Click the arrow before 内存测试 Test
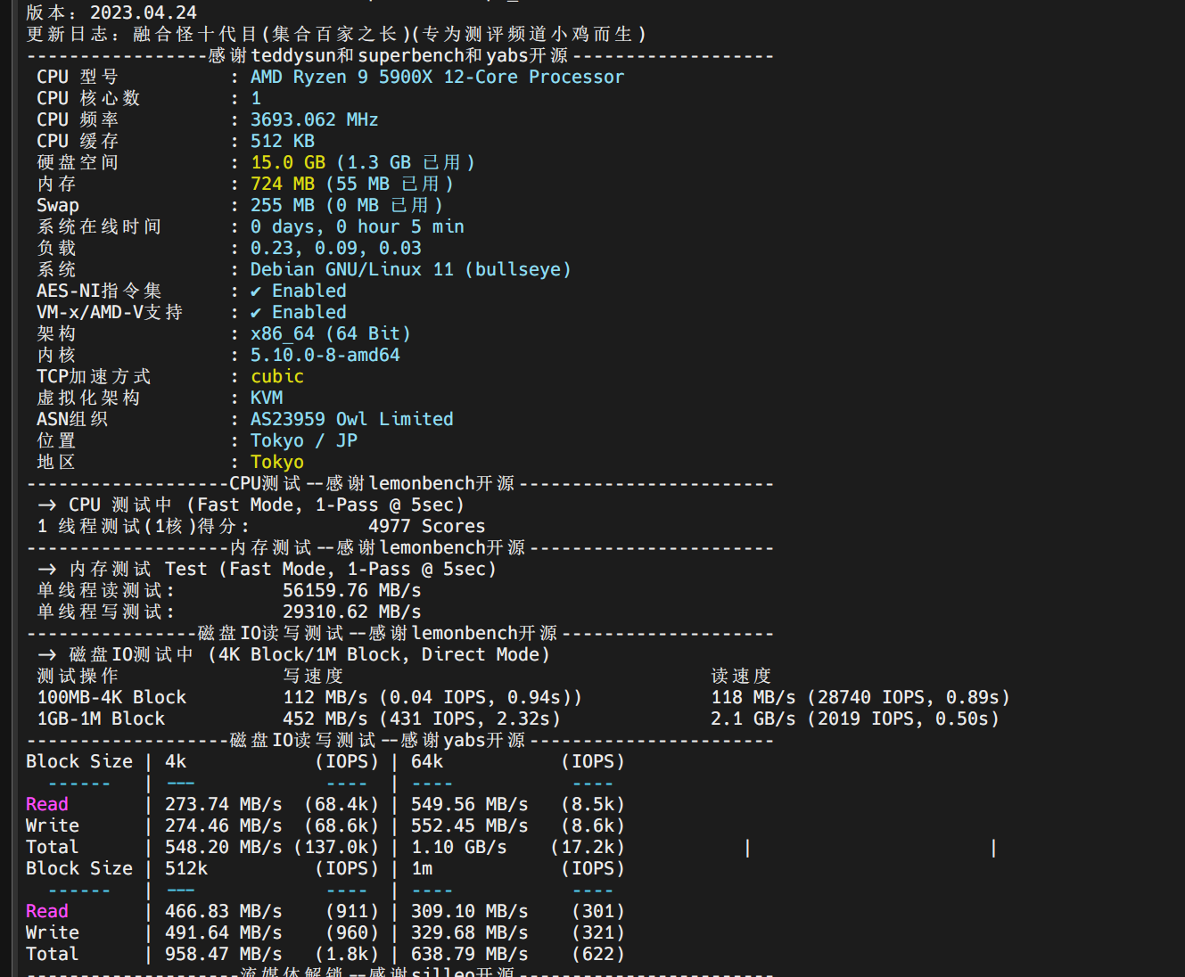 coord(47,569)
